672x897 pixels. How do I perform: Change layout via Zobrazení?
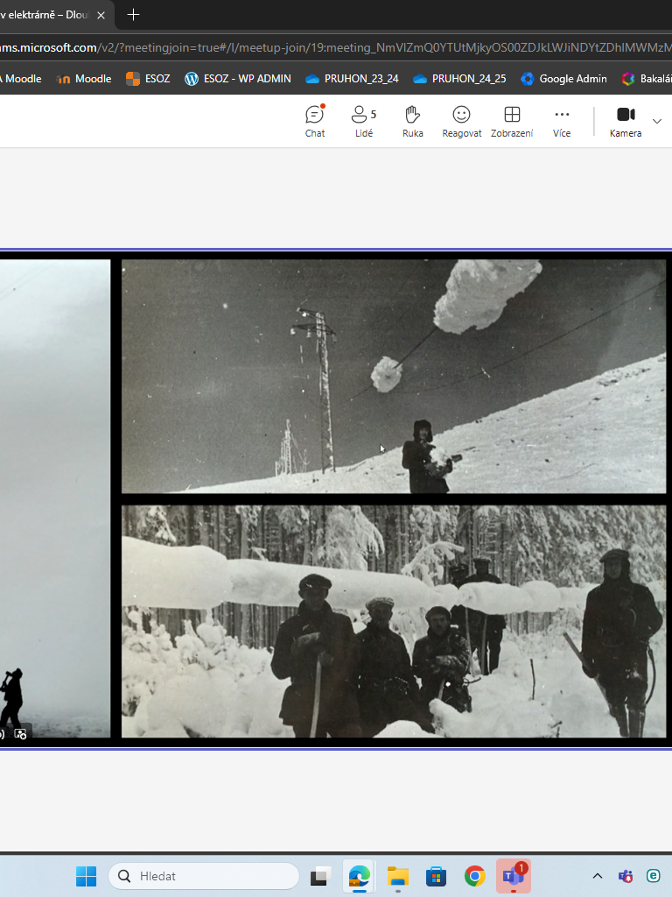point(512,121)
